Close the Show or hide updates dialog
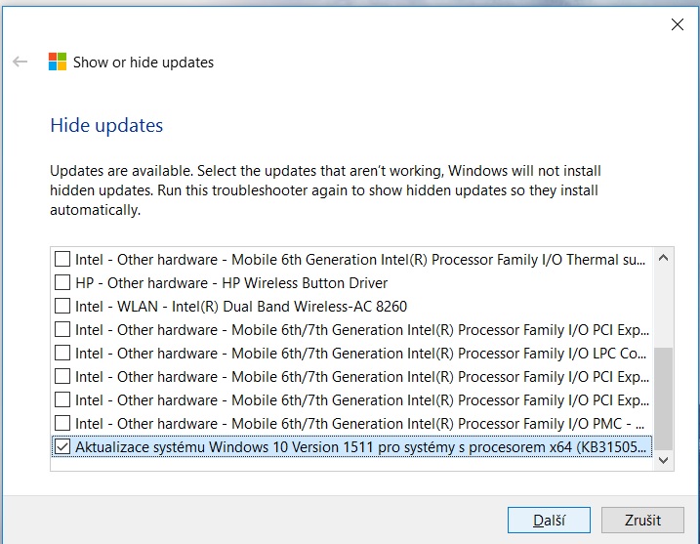Screen dimensions: 700x544 pos(678,24)
